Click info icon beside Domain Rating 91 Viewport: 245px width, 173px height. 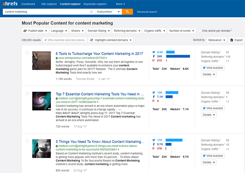click(x=220, y=51)
